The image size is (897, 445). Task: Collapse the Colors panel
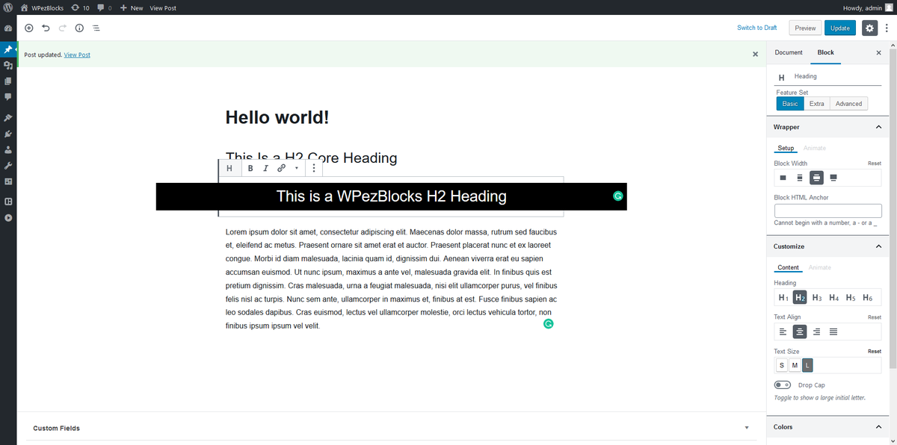coord(878,427)
